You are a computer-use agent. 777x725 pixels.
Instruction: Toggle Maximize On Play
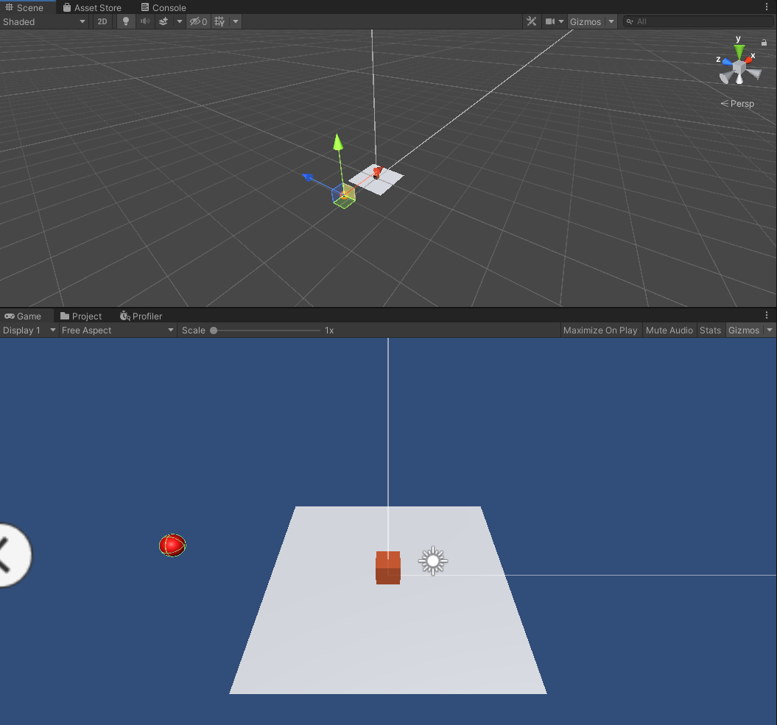coord(600,330)
